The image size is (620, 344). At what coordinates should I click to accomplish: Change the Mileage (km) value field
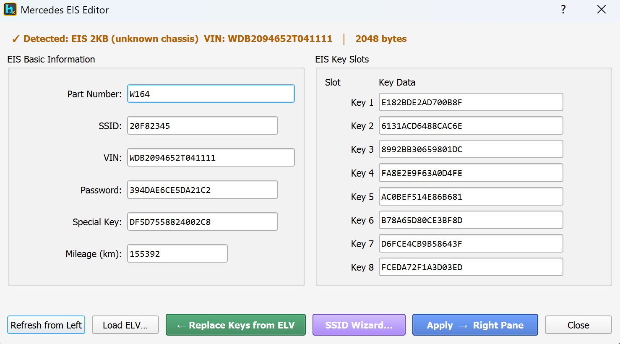[177, 253]
